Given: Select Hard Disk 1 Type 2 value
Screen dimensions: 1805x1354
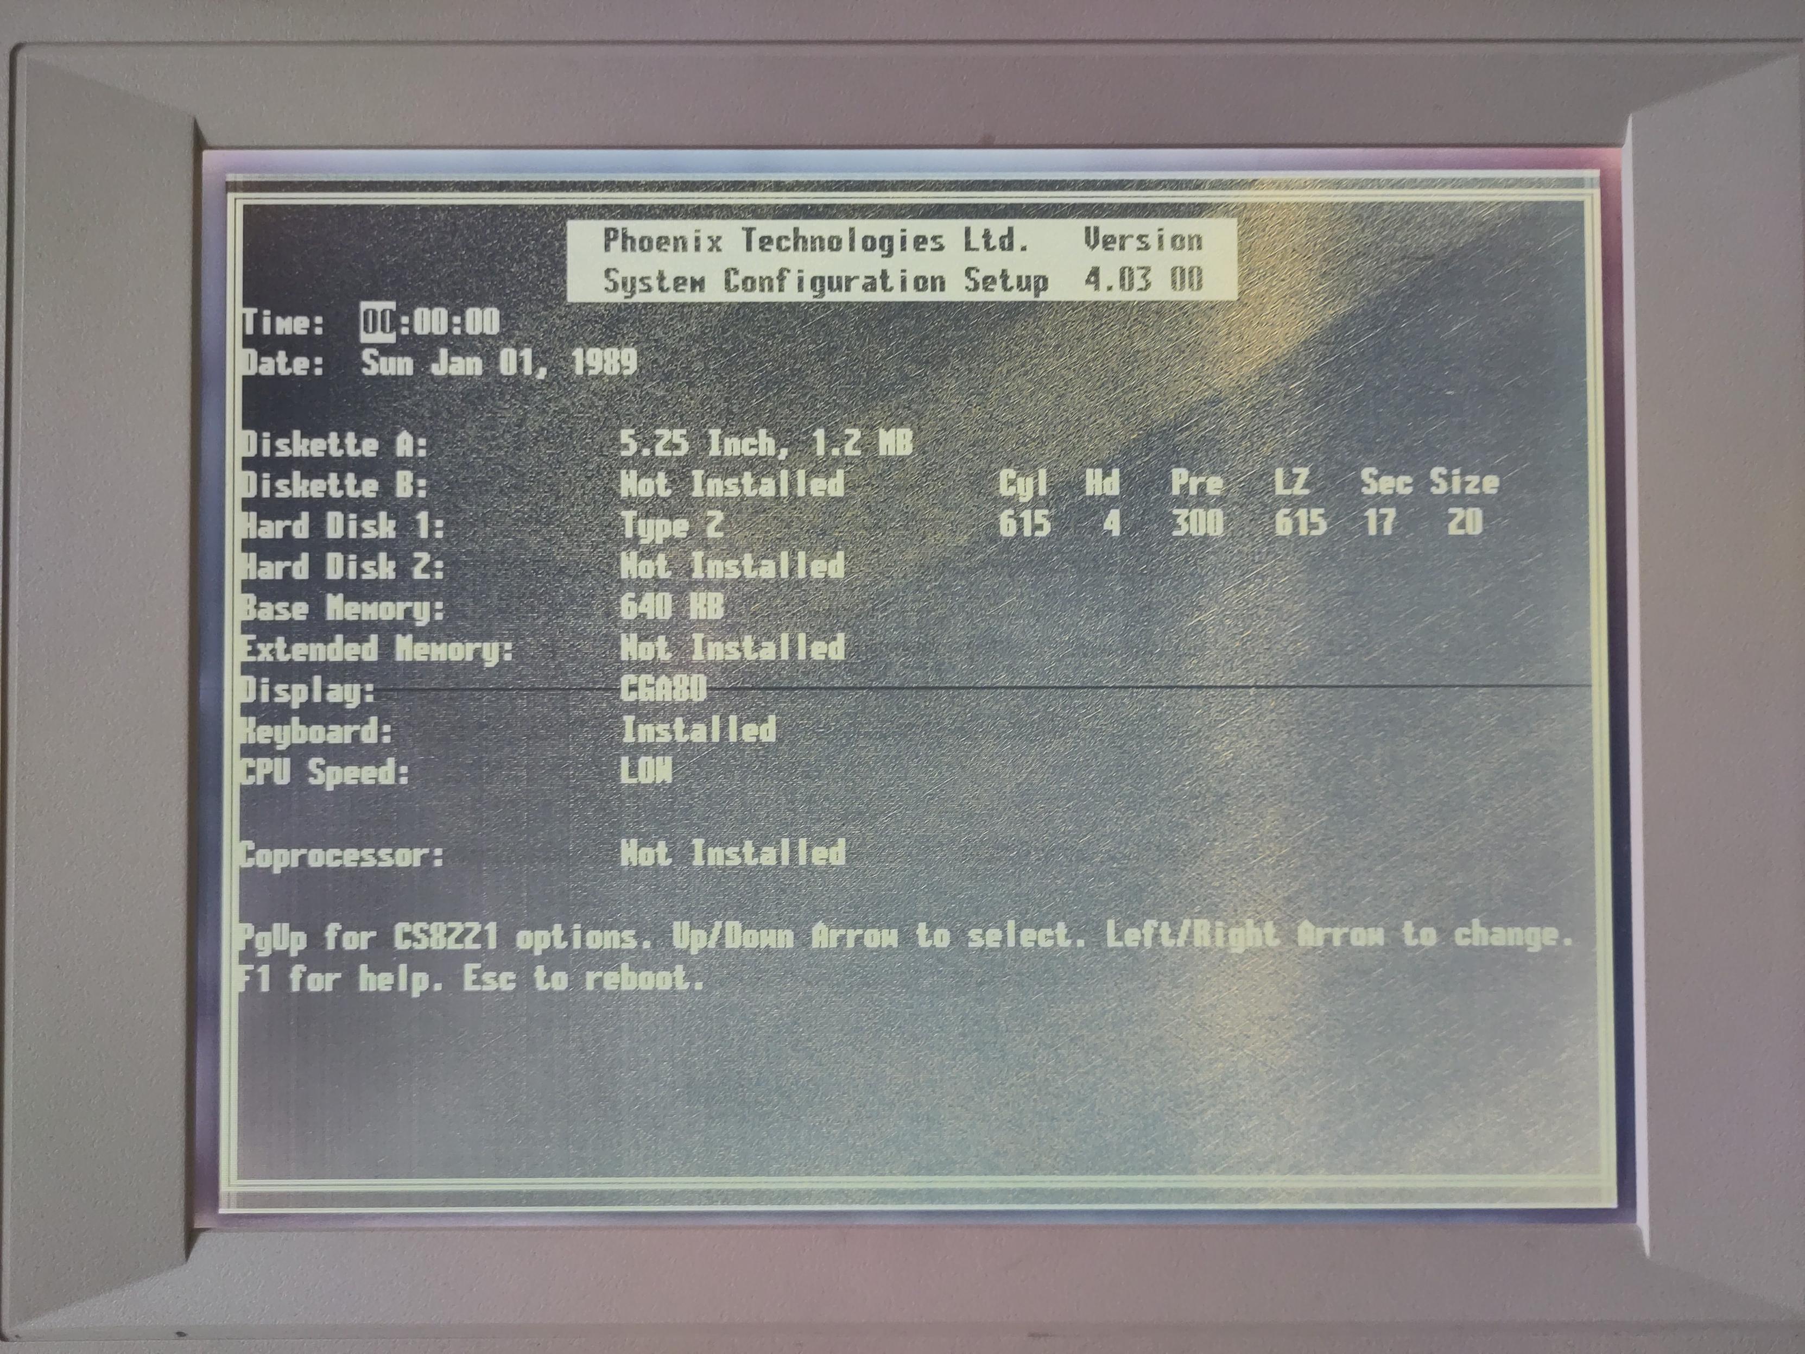Looking at the screenshot, I should pyautogui.click(x=672, y=526).
